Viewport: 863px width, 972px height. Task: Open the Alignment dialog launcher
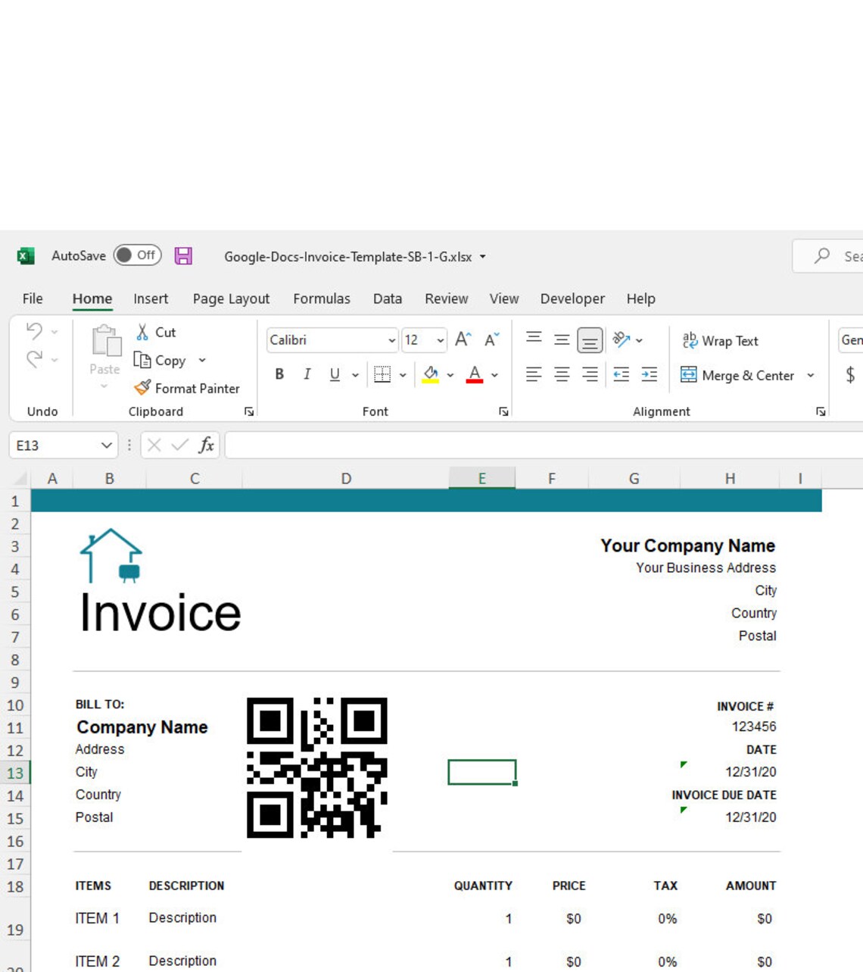(x=821, y=411)
